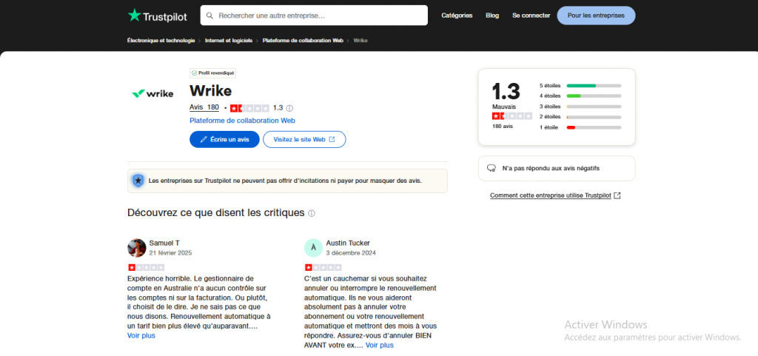
Task: Click the speech bubble icon for negative replies
Action: click(492, 168)
